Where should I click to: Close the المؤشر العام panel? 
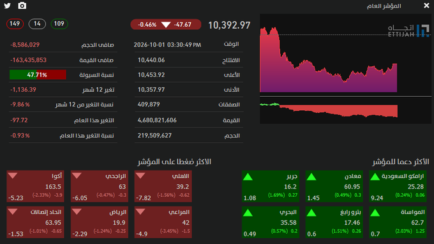tap(426, 6)
